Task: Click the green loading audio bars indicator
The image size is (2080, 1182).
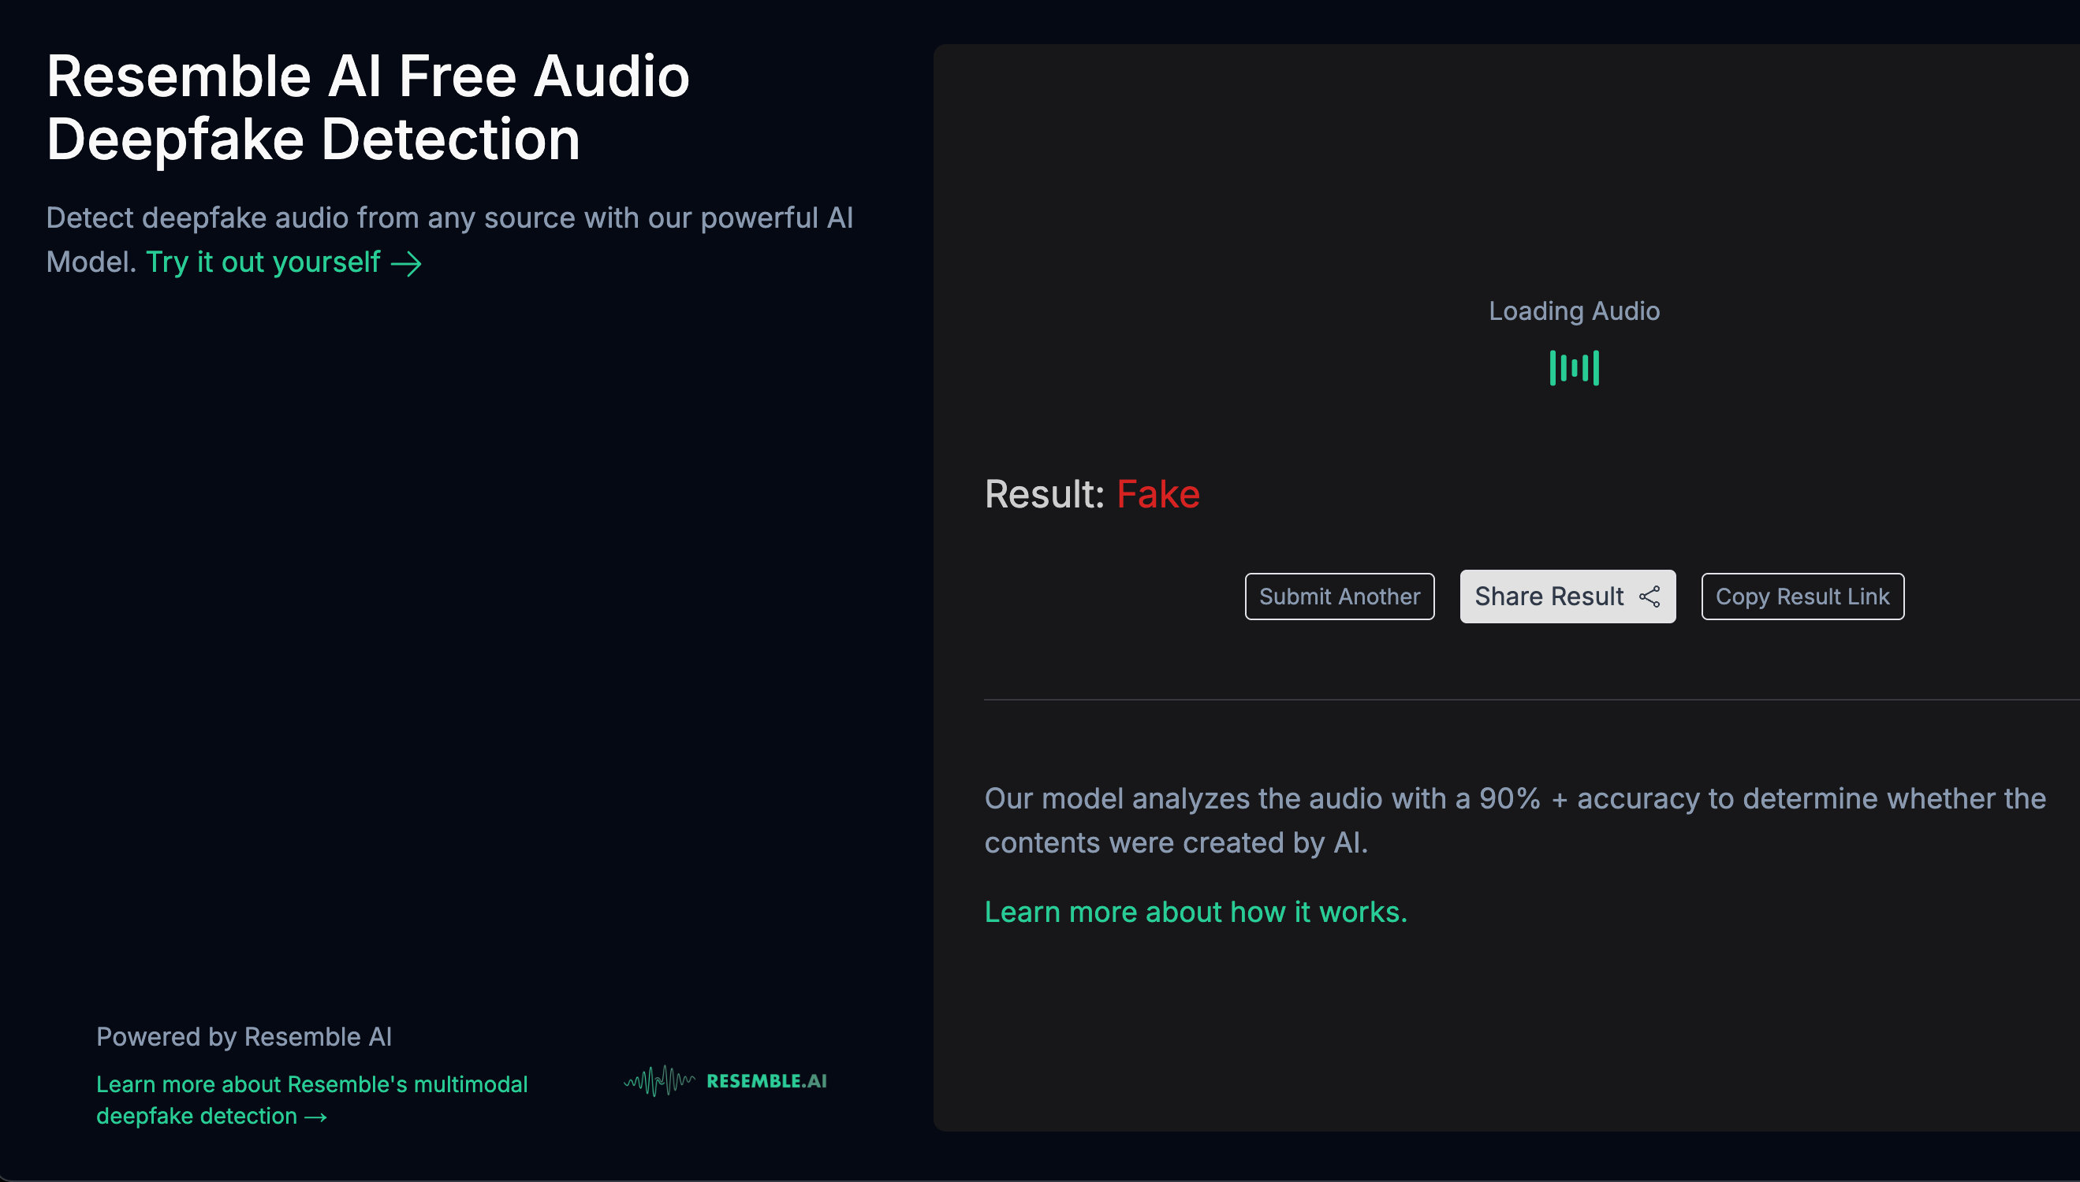Action: 1574,368
